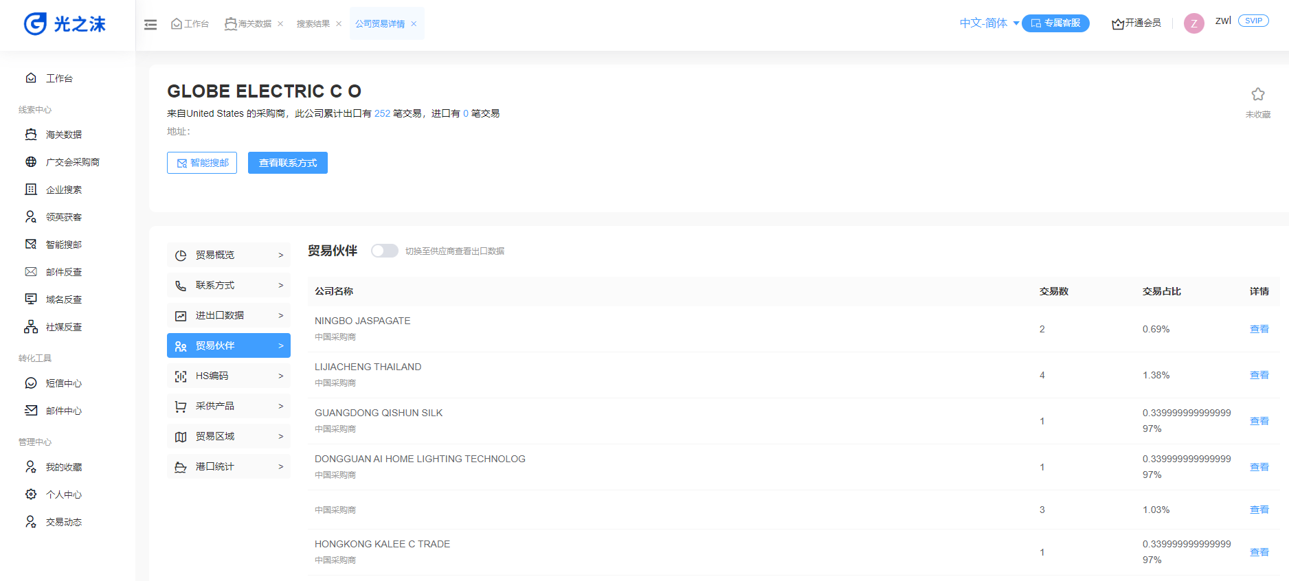The width and height of the screenshot is (1289, 581).
Task: Open 中文-简体 language dropdown
Action: pos(989,23)
